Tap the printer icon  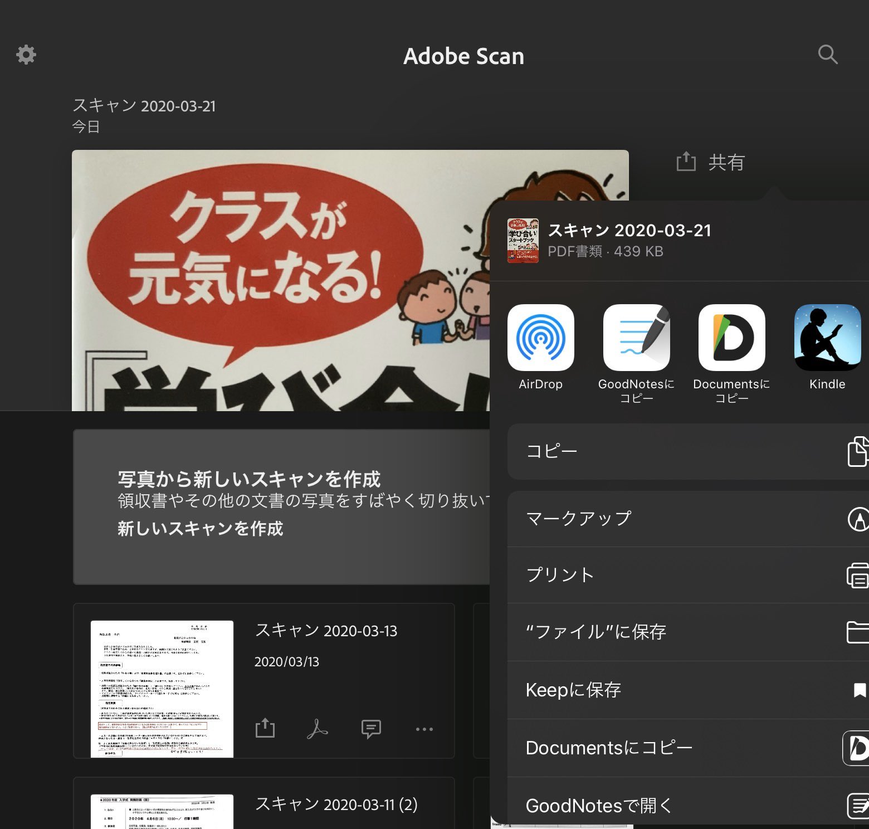click(x=858, y=576)
